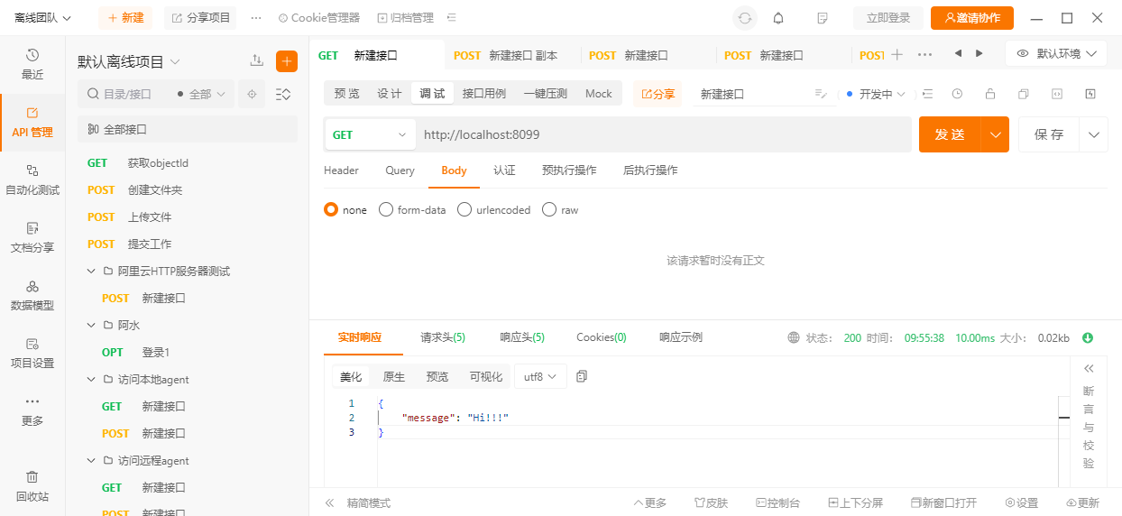Screen dimensions: 1122x516
Task: Open the utf8 encoding dropdown
Action: coord(540,376)
